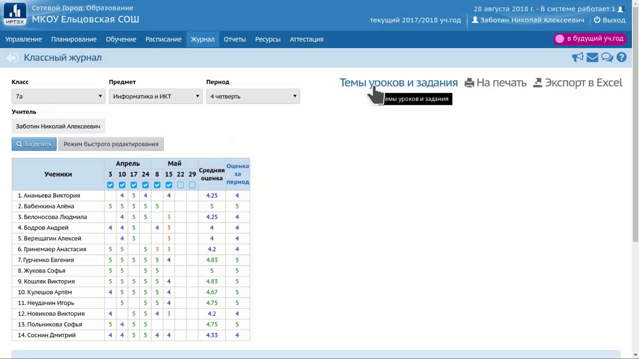Open the Расписание menu
639x359 pixels.
coord(163,39)
